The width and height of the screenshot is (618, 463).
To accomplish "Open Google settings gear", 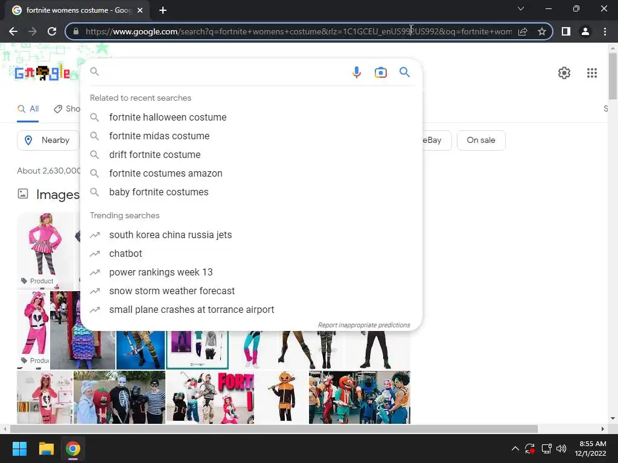I will point(564,73).
